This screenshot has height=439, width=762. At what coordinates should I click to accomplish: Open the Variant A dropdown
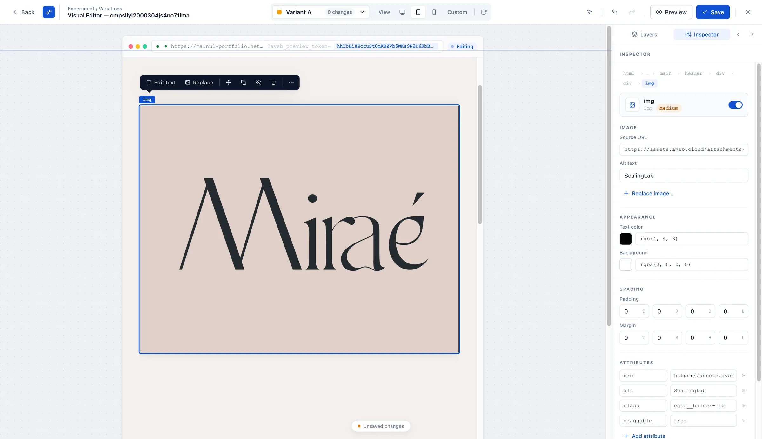coord(321,12)
